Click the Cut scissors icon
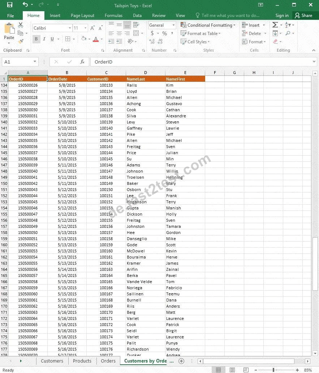319x373 pixels. pyautogui.click(x=21, y=25)
